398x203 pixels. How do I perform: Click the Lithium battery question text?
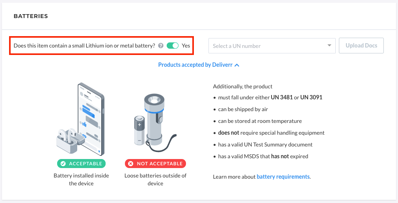point(84,46)
